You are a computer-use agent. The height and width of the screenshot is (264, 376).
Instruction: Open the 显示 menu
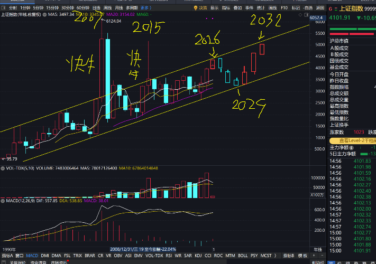(x=214, y=8)
